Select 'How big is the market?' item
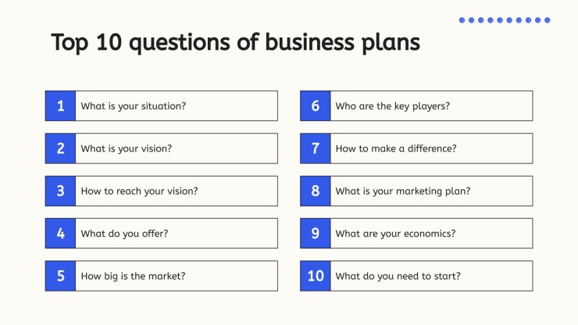This screenshot has width=578, height=325. click(177, 276)
